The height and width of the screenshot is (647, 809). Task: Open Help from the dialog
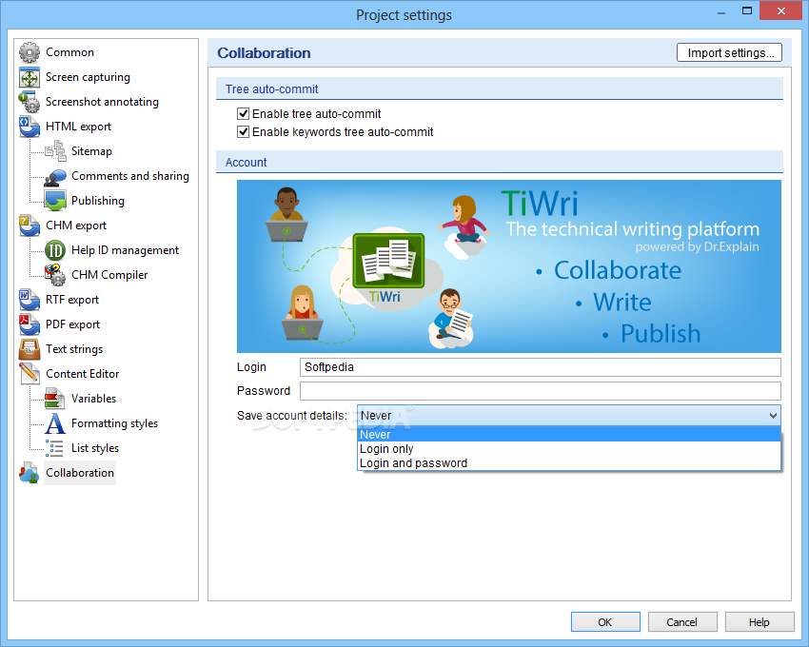point(759,622)
